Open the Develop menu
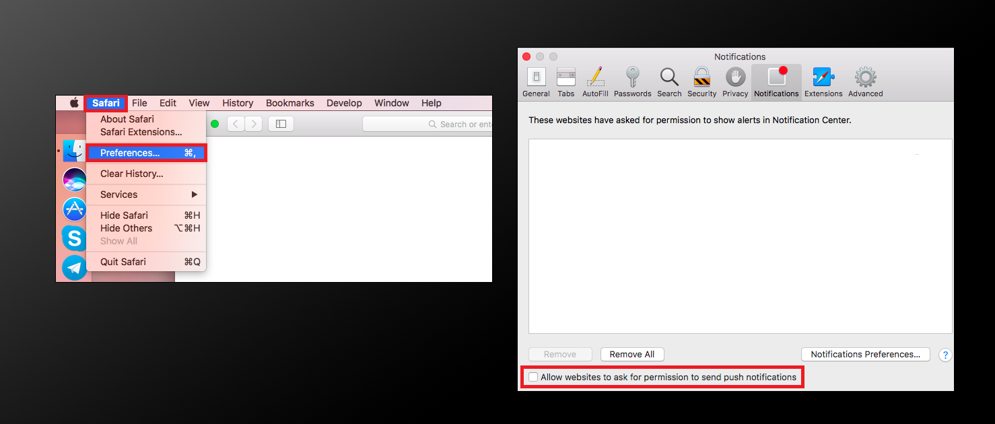995x424 pixels. click(x=344, y=103)
